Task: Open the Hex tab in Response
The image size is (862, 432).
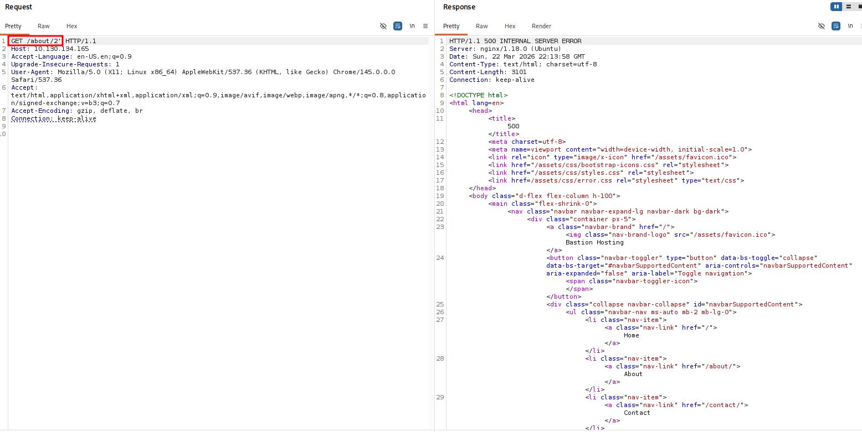Action: point(510,26)
